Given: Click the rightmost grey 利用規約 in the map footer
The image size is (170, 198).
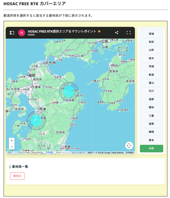Looking at the screenshot, I should click(130, 153).
